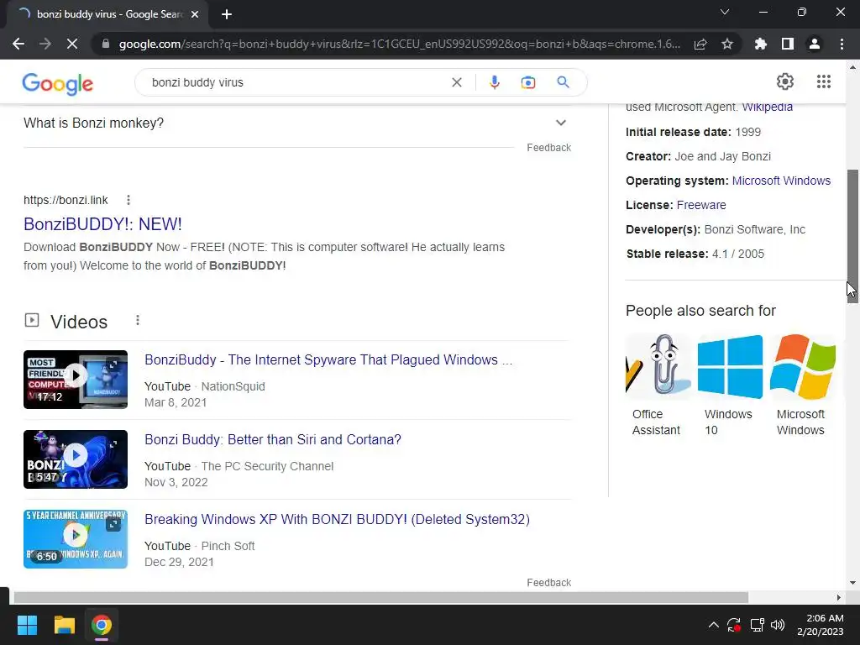Click the 'Stable release: 4.1 / 2005' text

695,254
